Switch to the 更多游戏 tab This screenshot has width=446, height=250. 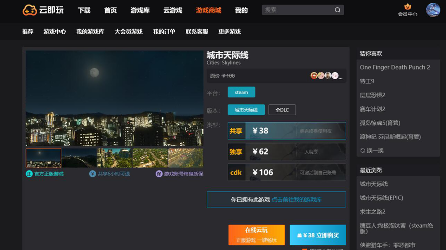click(x=230, y=31)
